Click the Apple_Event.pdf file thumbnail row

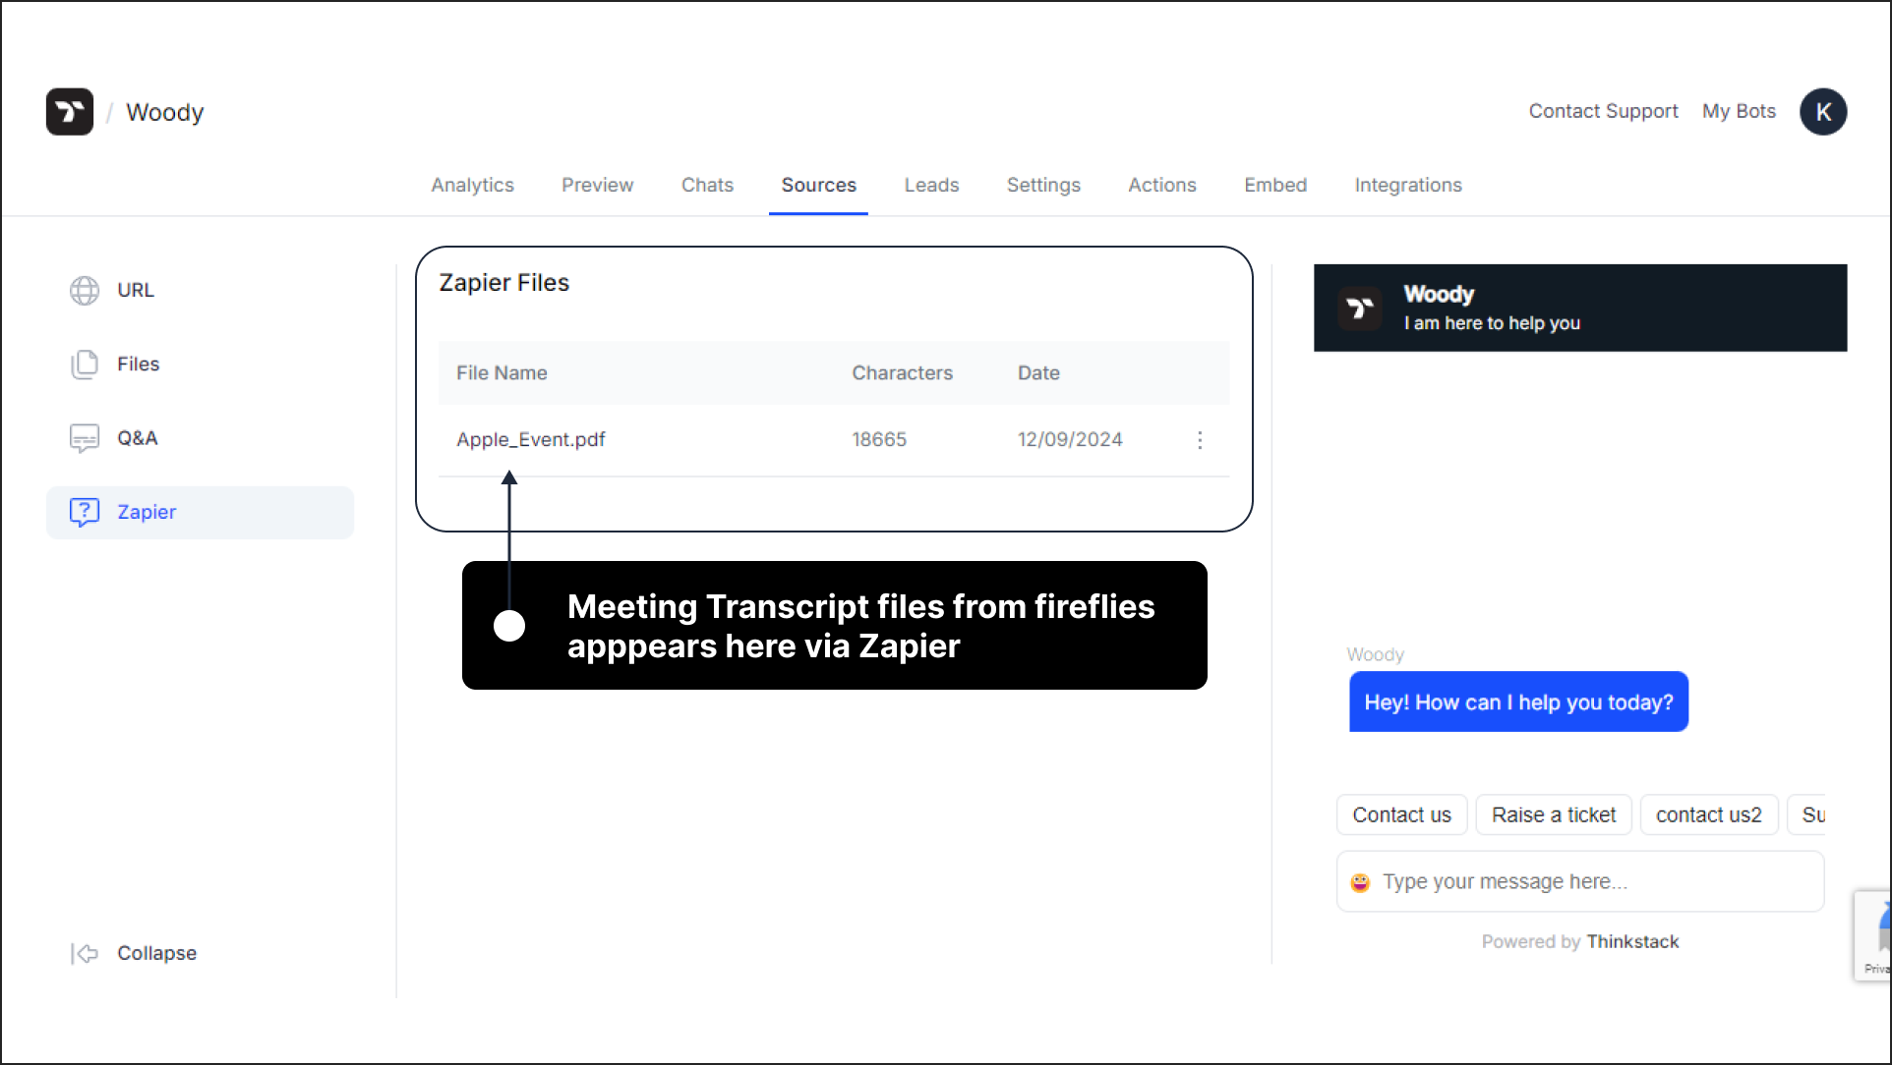pos(833,439)
